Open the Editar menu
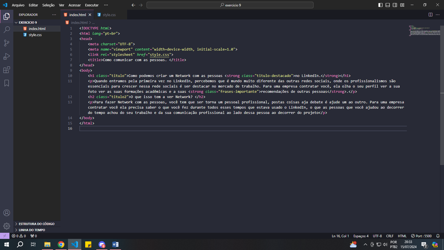Image resolution: width=444 pixels, height=250 pixels. (x=33, y=5)
